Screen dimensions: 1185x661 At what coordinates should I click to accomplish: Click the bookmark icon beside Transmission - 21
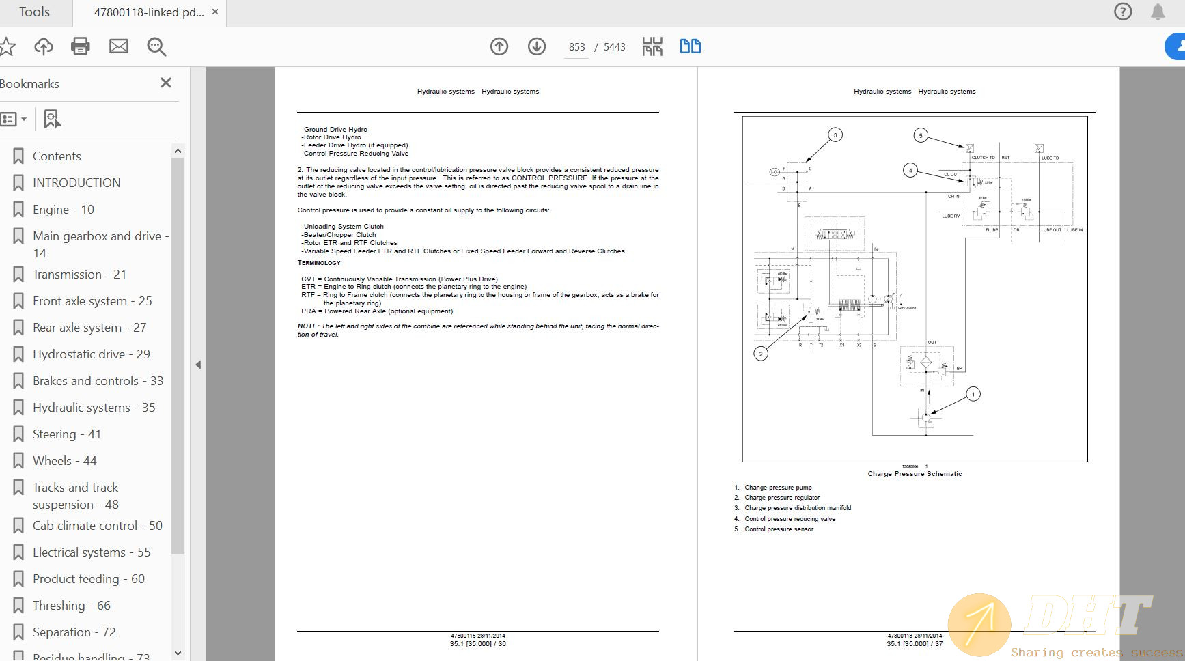pos(18,275)
